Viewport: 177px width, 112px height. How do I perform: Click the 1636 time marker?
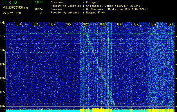coord(103,24)
